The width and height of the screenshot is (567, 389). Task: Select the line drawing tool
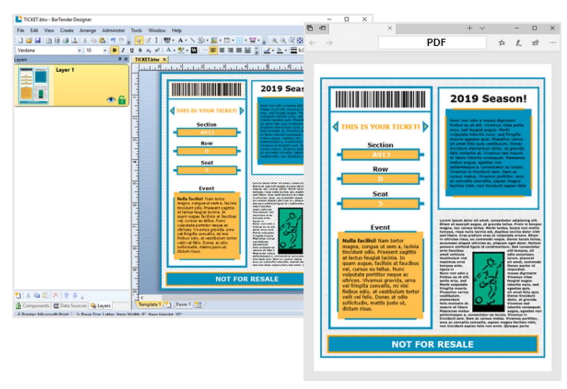[193, 40]
